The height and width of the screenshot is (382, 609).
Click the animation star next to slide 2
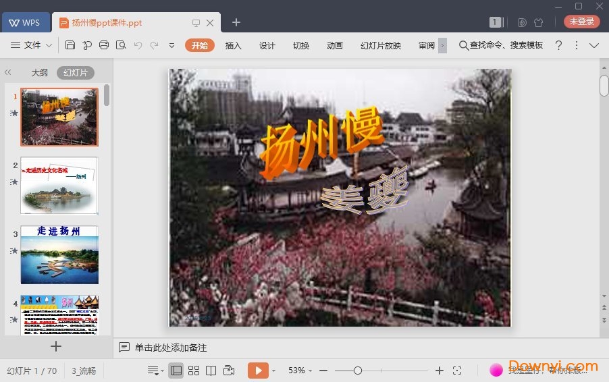(14, 182)
